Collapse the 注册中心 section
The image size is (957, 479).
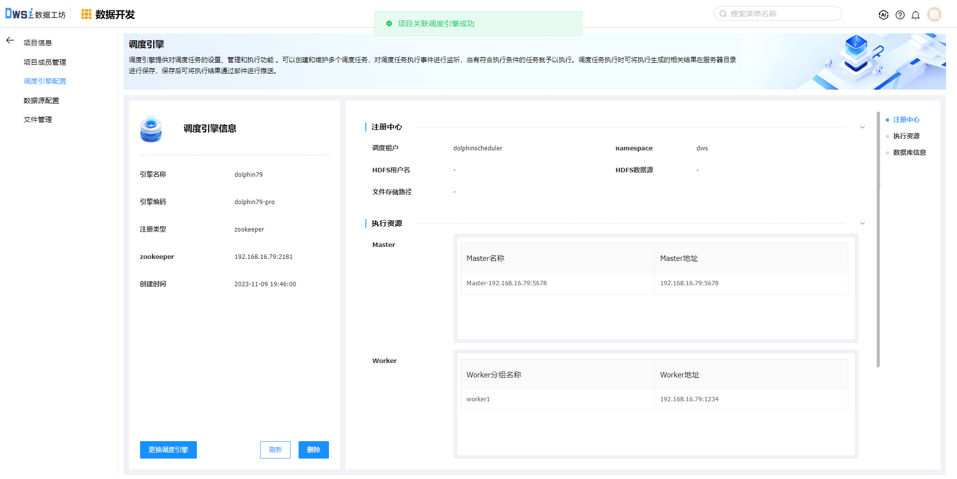coord(862,127)
